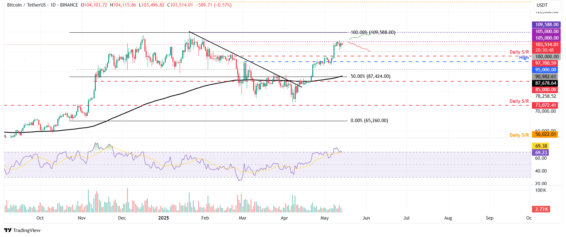The width and height of the screenshot is (566, 237).
Task: Select the May label on time axis
Action: (x=324, y=218)
